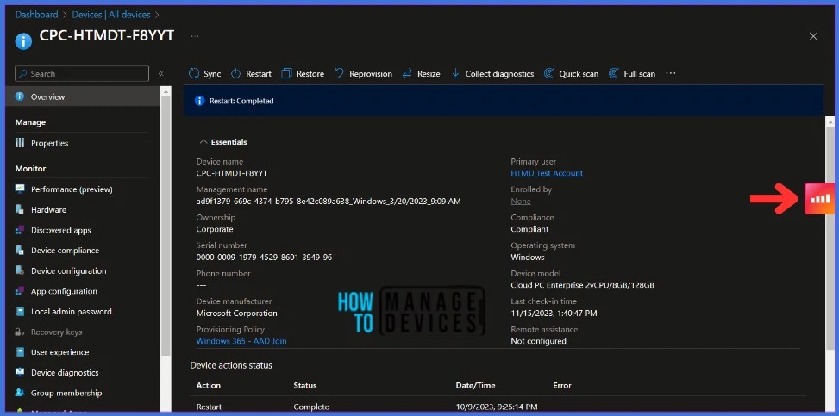Click Devices | All devices breadcrumb
This screenshot has width=839, height=416.
coord(111,15)
